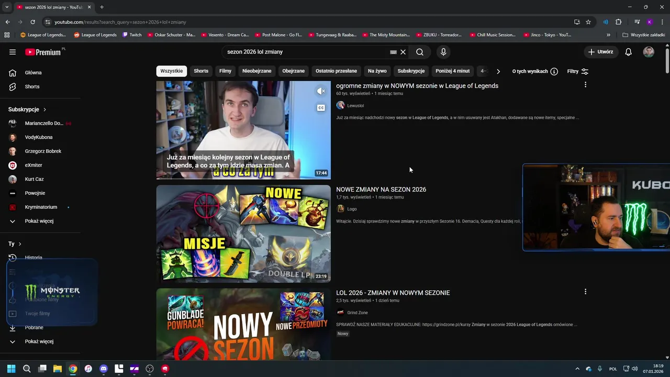Open the Twitch bookmark
Image resolution: width=670 pixels, height=377 pixels.
pos(132,35)
